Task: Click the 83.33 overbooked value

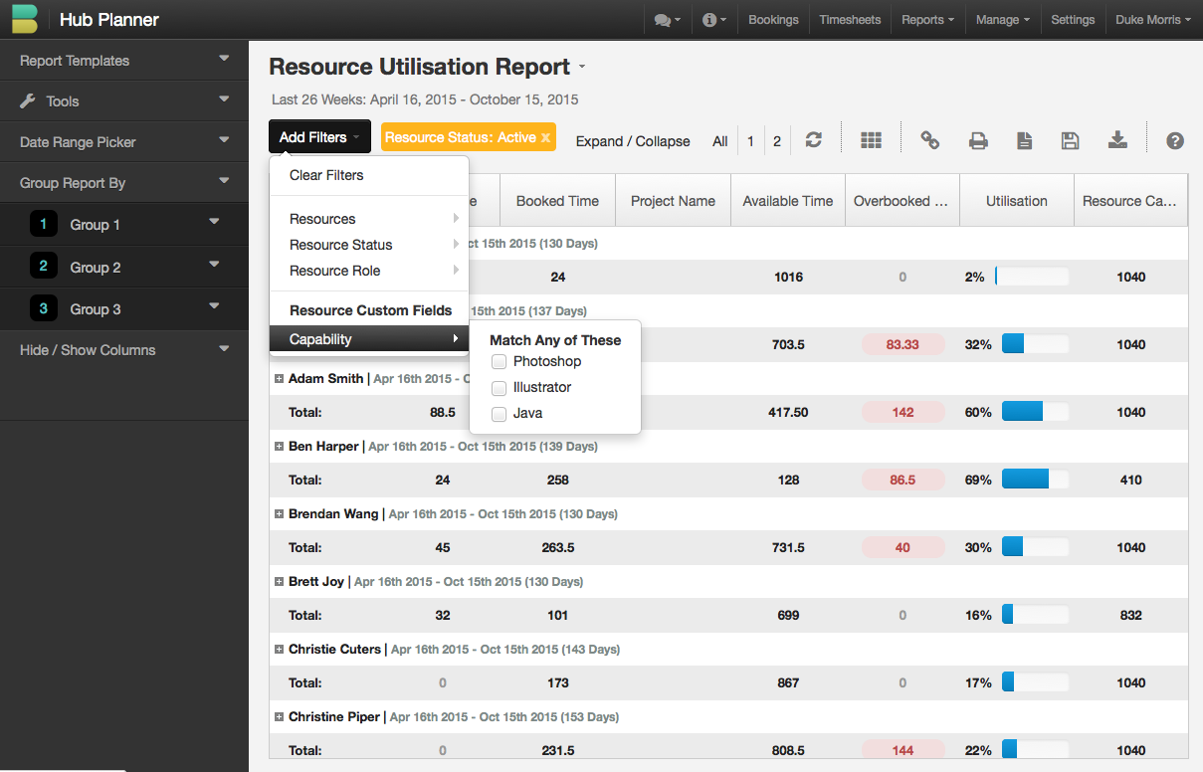Action: (x=902, y=344)
